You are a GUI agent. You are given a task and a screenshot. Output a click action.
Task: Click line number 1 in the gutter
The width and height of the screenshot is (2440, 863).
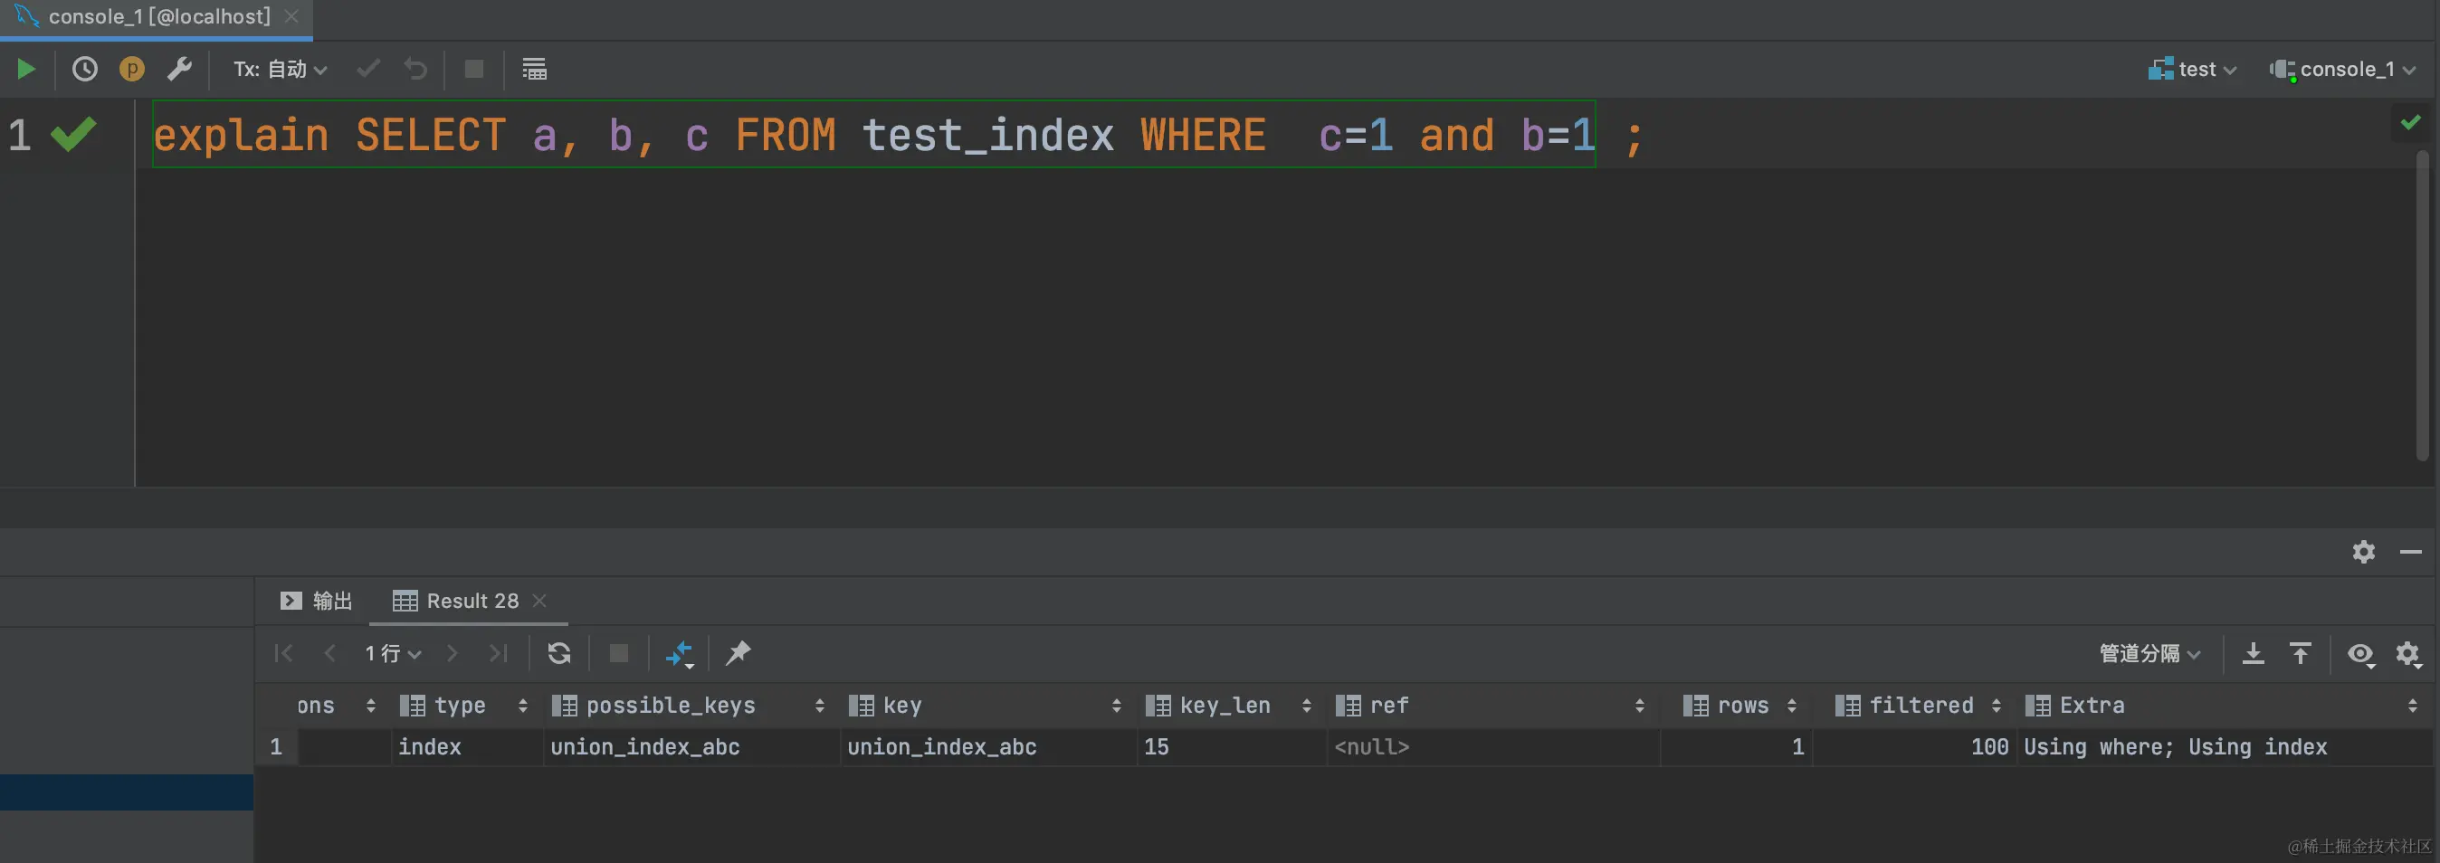click(20, 135)
